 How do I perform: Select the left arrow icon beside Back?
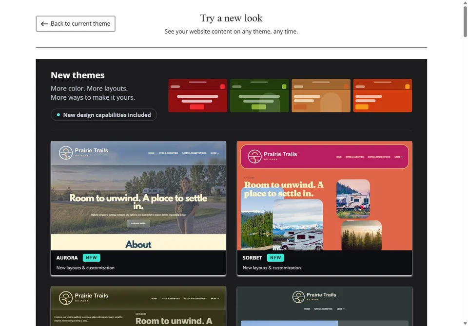[44, 24]
